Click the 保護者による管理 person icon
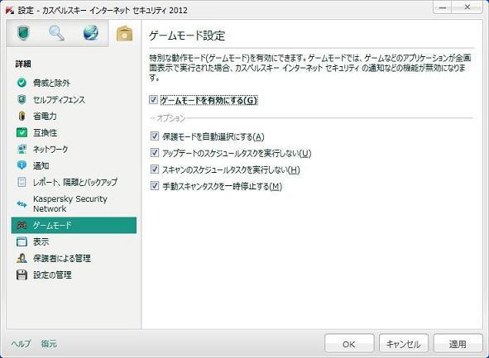This screenshot has width=489, height=358. 22,258
